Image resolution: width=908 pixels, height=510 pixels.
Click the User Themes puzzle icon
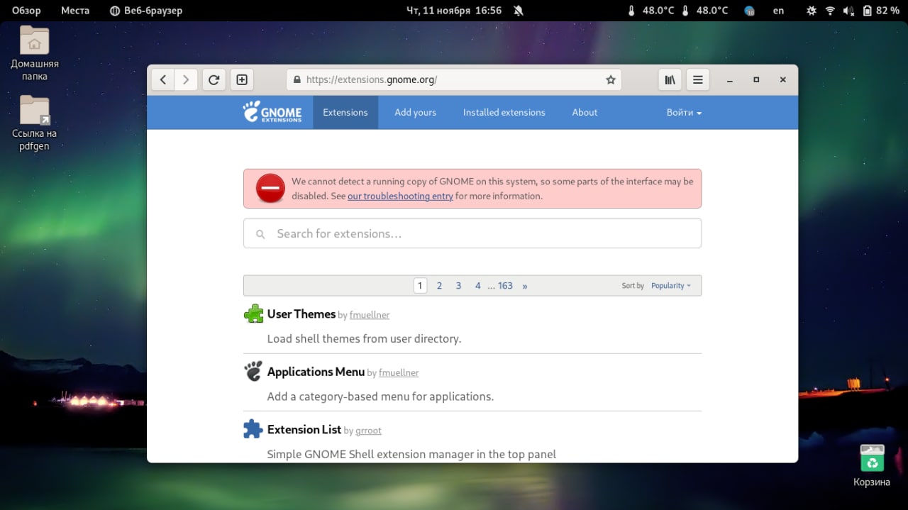253,314
